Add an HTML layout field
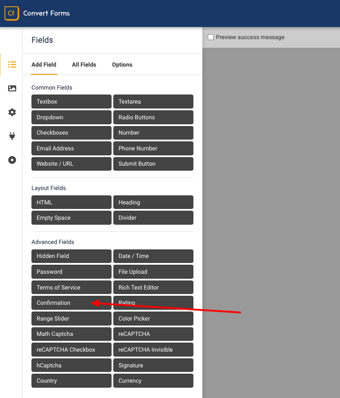This screenshot has height=398, width=340. tap(72, 202)
